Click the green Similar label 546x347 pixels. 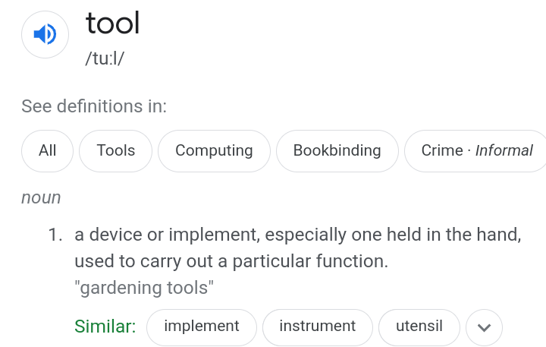pos(105,326)
